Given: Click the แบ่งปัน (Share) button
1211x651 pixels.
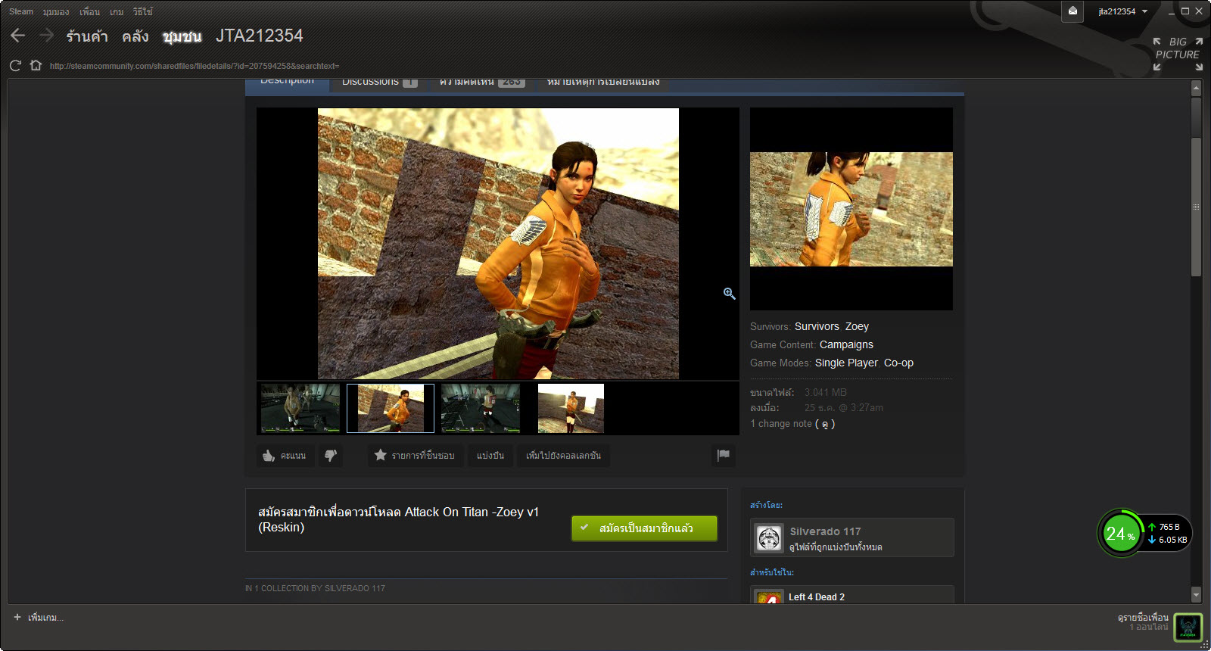Looking at the screenshot, I should point(490,456).
